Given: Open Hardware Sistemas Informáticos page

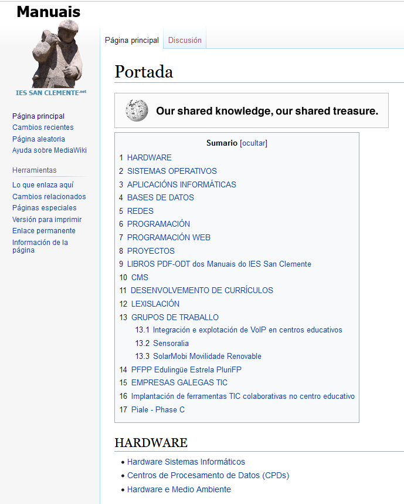Looking at the screenshot, I should (x=186, y=462).
